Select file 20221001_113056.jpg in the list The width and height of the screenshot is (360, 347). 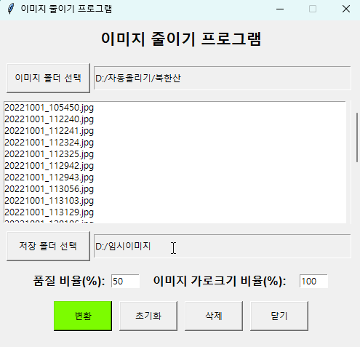tap(175, 189)
